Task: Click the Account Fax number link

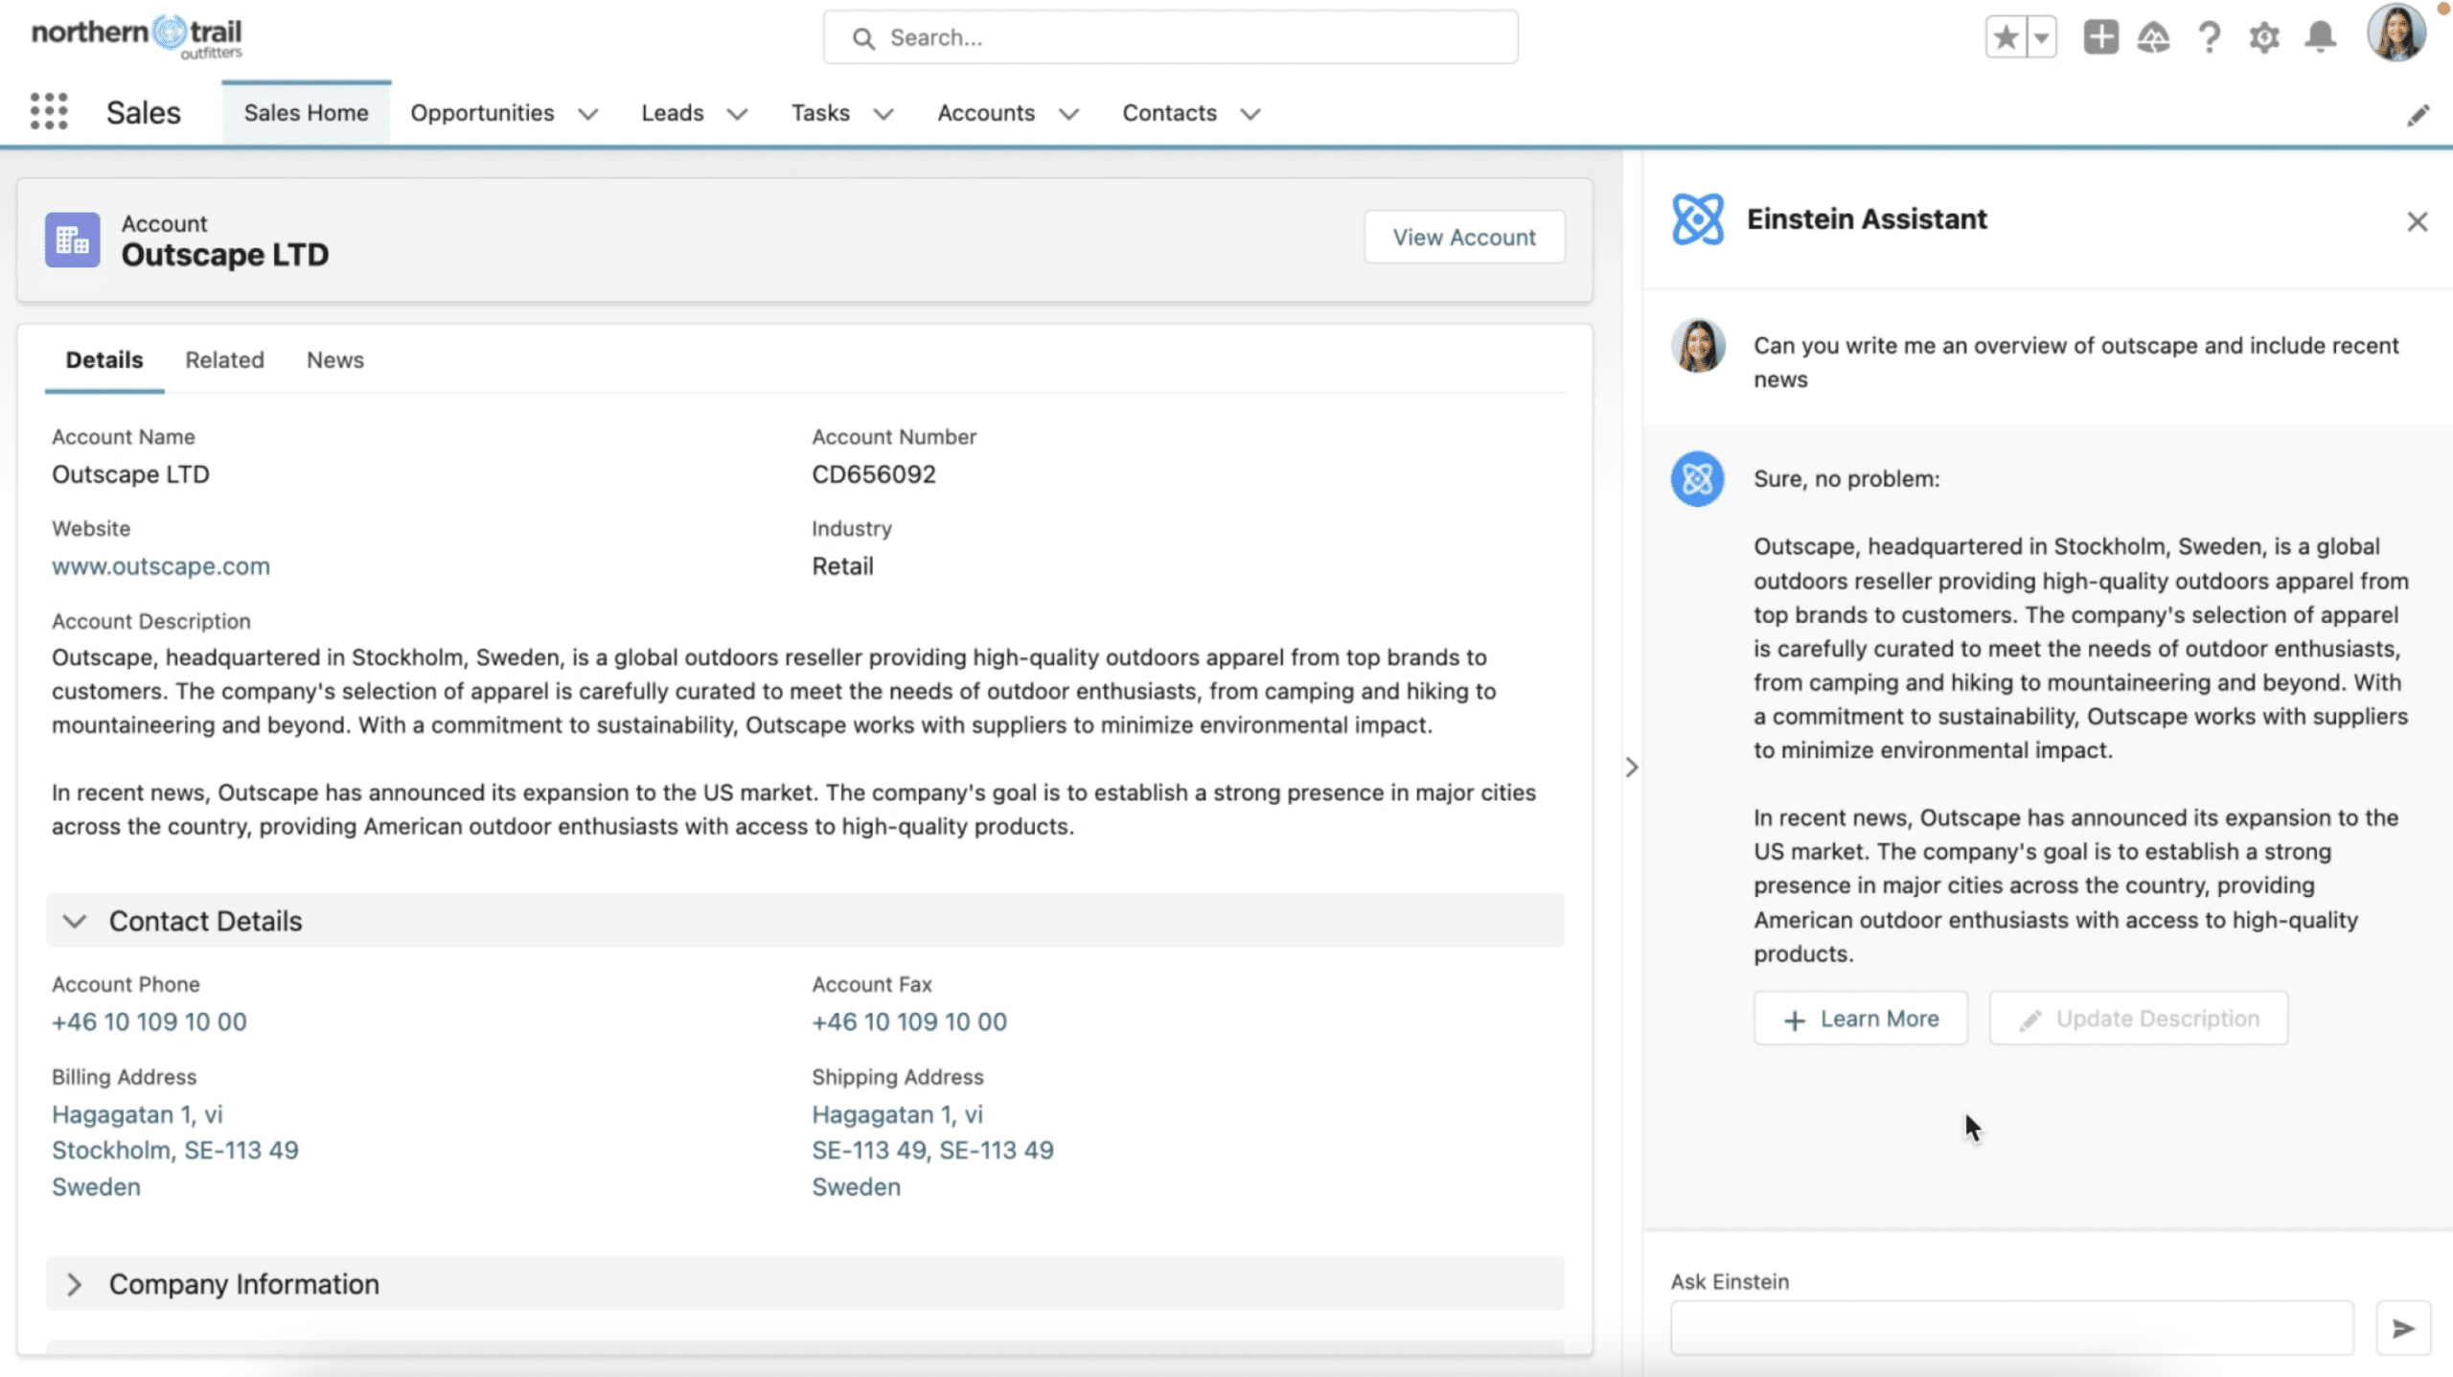Action: point(908,1021)
